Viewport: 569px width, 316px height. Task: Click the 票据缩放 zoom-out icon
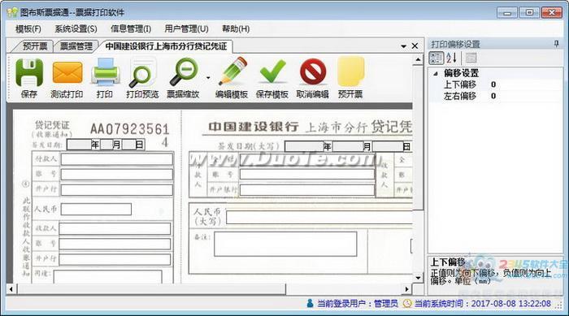[185, 71]
